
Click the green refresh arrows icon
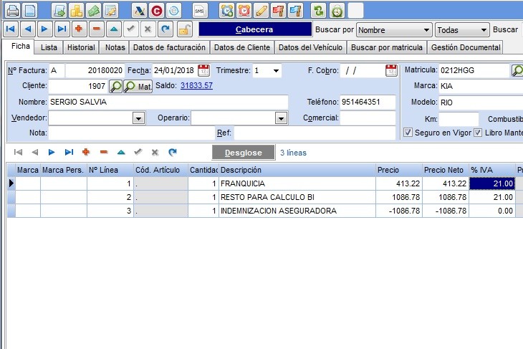tap(319, 11)
